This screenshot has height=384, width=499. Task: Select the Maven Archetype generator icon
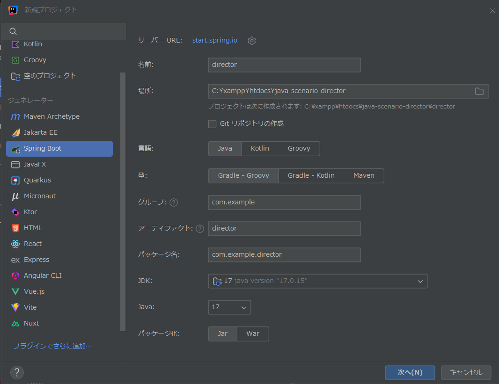[15, 116]
